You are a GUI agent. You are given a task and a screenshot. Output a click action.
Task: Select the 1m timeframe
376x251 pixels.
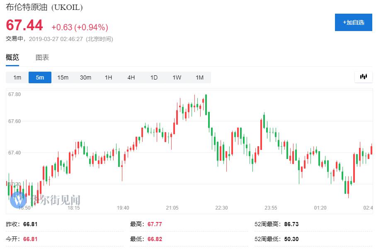click(x=17, y=77)
